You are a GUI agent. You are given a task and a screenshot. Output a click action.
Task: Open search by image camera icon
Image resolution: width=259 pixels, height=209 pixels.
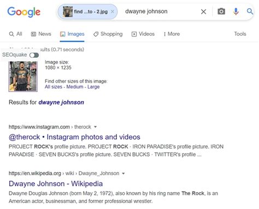(x=221, y=11)
